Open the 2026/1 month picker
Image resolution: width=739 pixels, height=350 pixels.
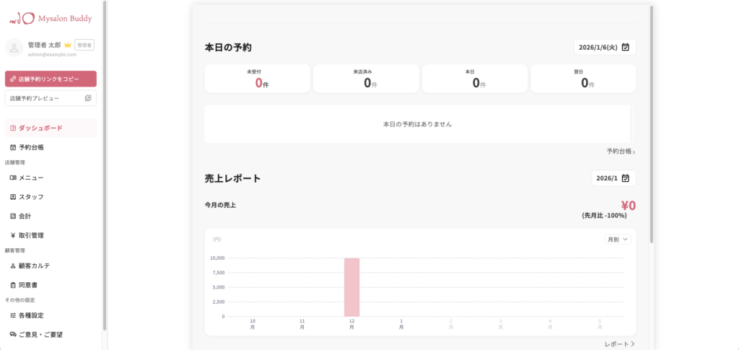613,178
